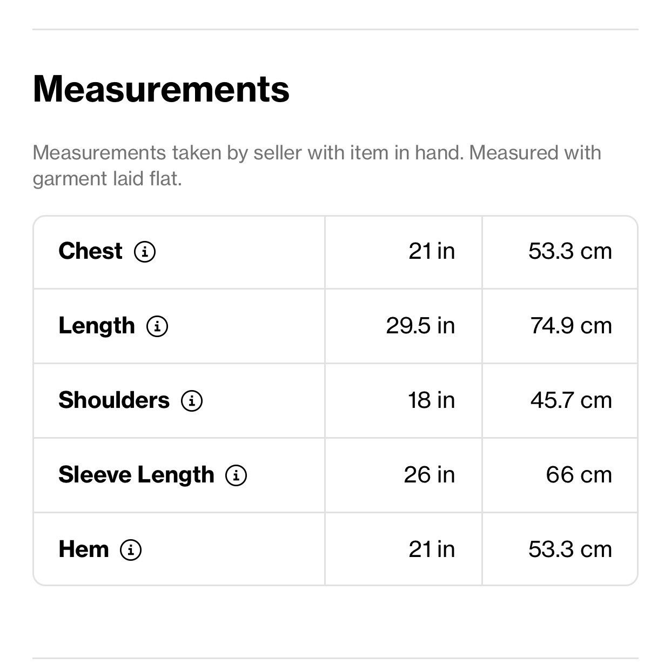Select the Chest row label
This screenshot has width=671, height=671.
[x=90, y=251]
